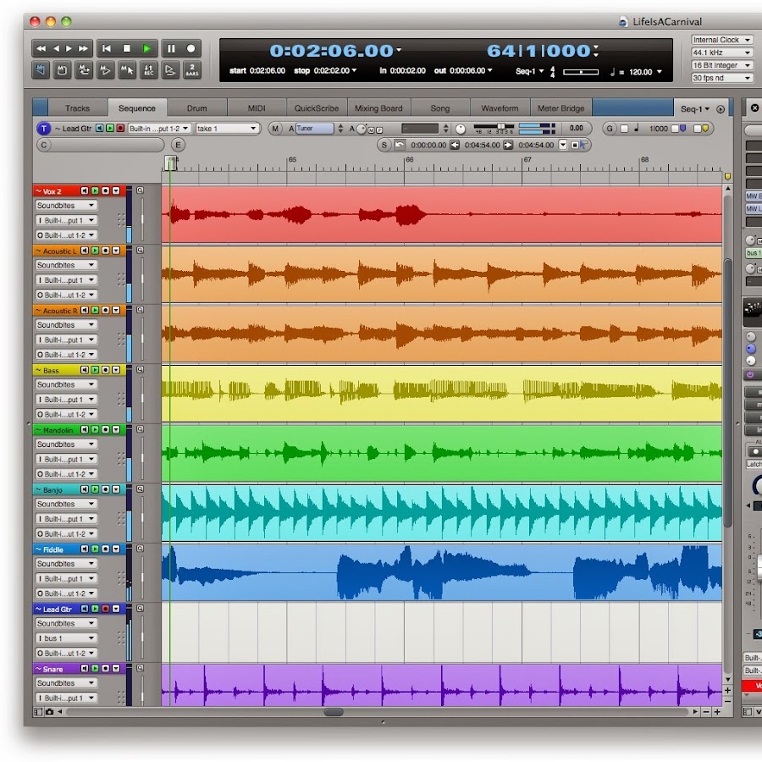Click the transport record button
Image resolution: width=762 pixels, height=762 pixels.
click(x=191, y=48)
